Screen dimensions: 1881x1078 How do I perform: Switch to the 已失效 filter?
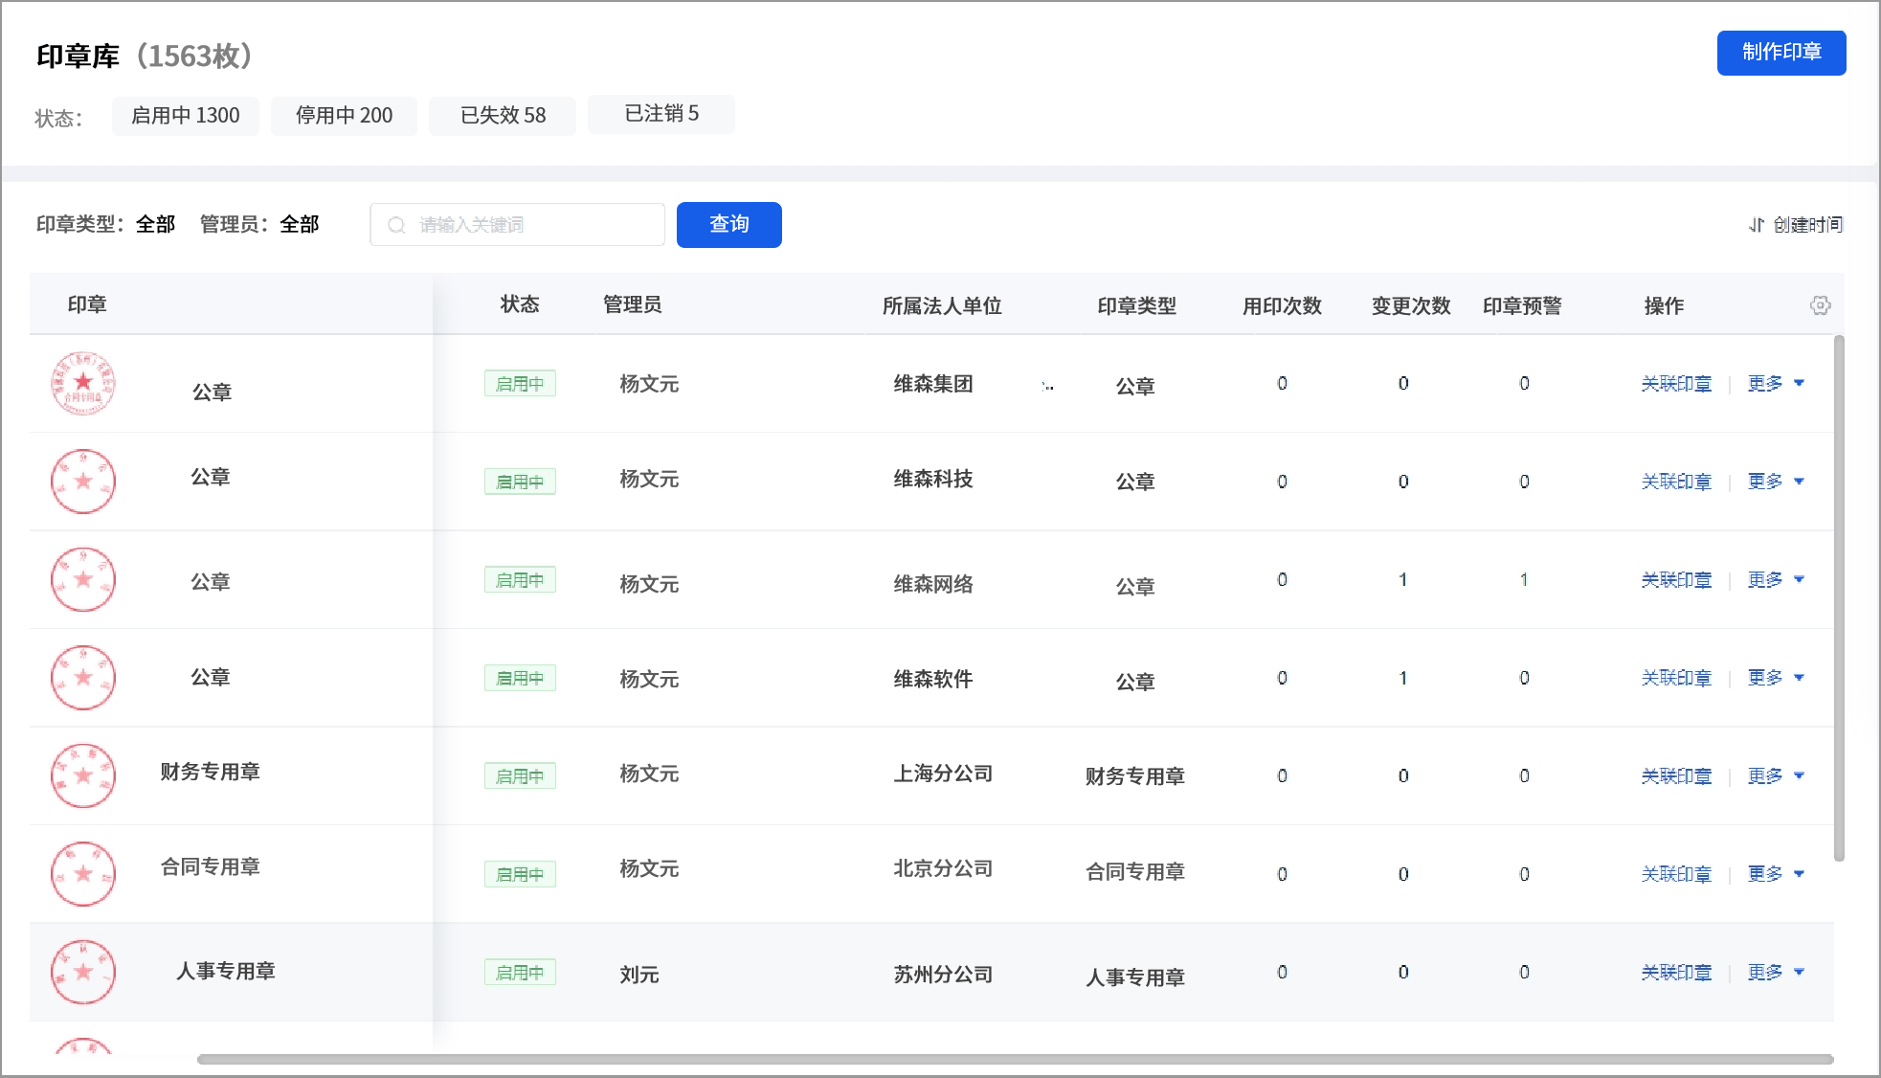[x=502, y=115]
